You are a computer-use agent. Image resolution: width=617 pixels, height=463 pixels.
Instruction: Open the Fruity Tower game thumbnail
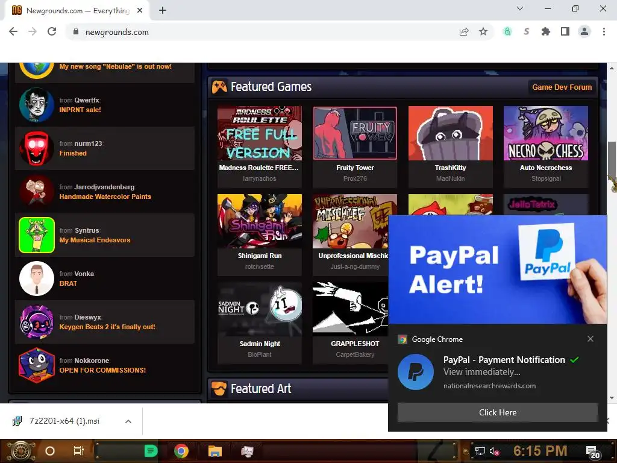tap(355, 133)
